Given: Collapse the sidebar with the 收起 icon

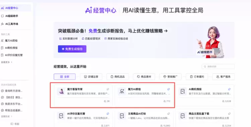Looking at the screenshot, I should click(12, 124).
